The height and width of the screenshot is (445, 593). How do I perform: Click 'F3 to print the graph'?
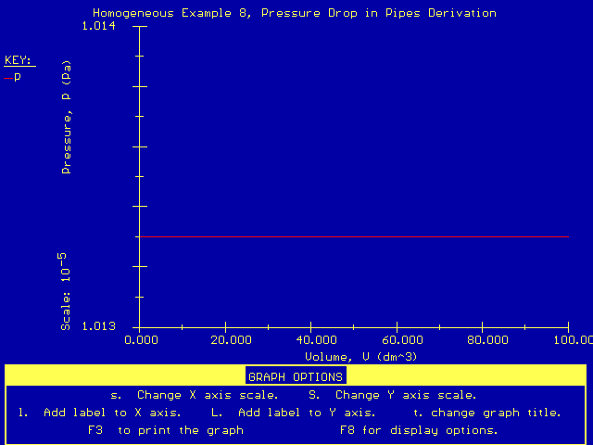(165, 430)
